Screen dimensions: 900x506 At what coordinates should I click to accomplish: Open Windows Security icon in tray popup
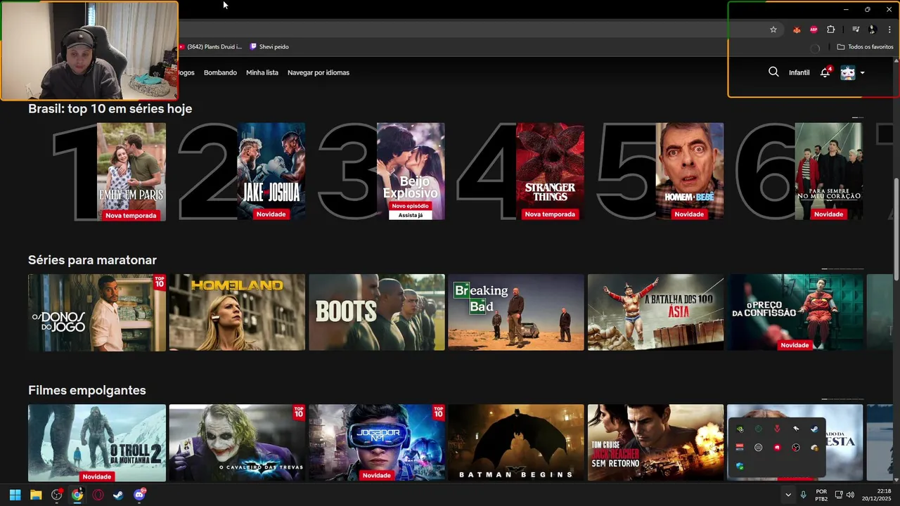pos(740,466)
